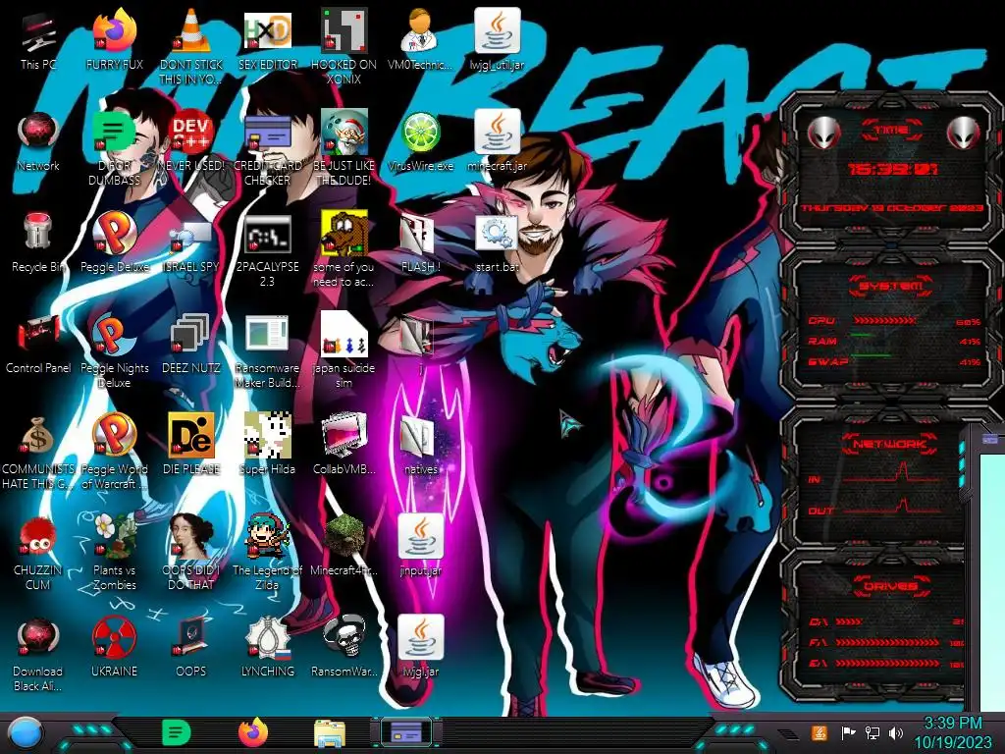
Task: Open the OOPS headset icon
Action: 191,638
